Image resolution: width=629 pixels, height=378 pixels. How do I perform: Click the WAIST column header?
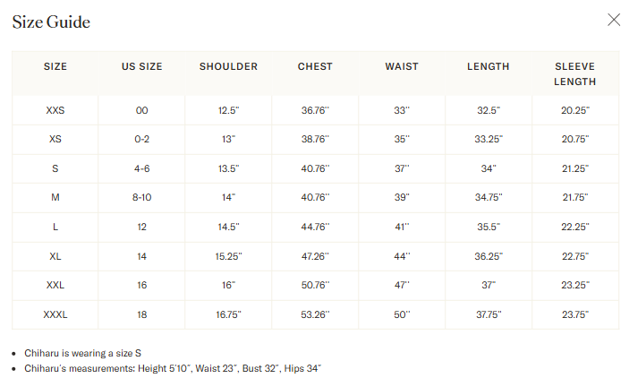pos(402,66)
